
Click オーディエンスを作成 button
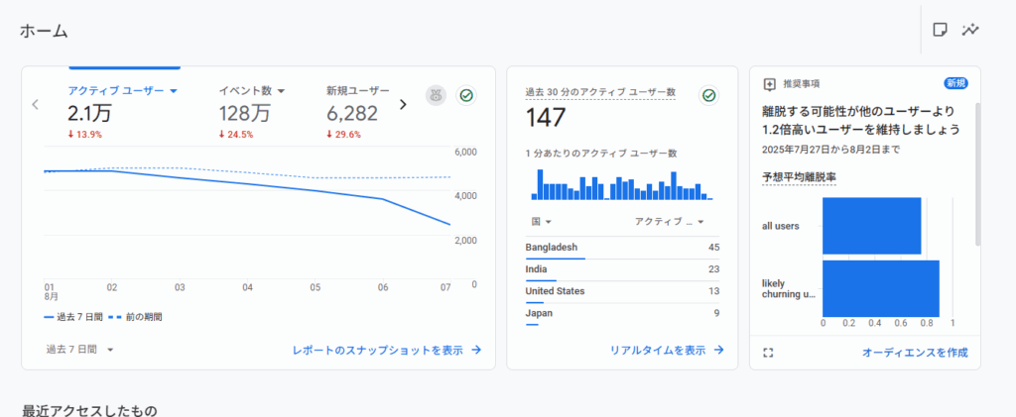click(x=915, y=353)
